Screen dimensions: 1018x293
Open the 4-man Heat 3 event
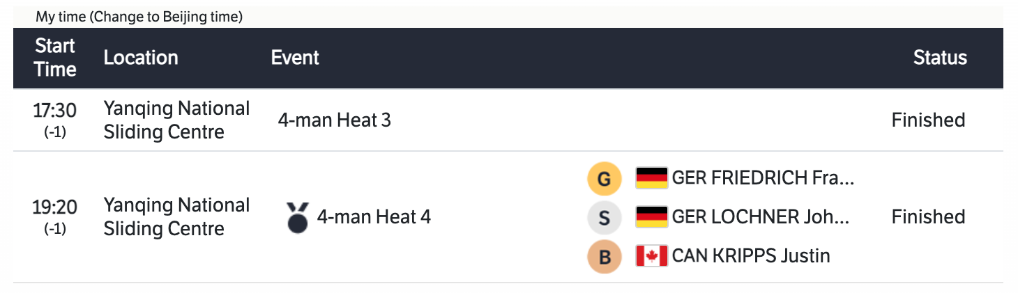pos(334,120)
